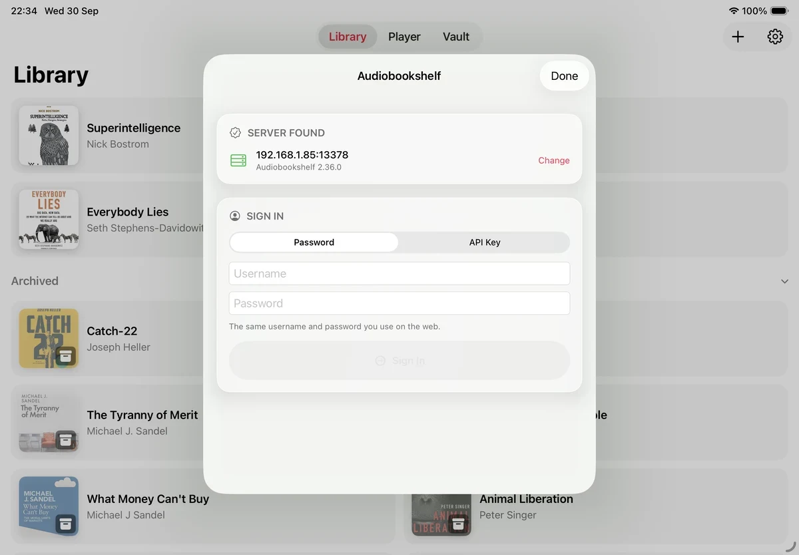Viewport: 799px width, 555px height.
Task: Select the Password sign-in method
Action: coord(314,242)
